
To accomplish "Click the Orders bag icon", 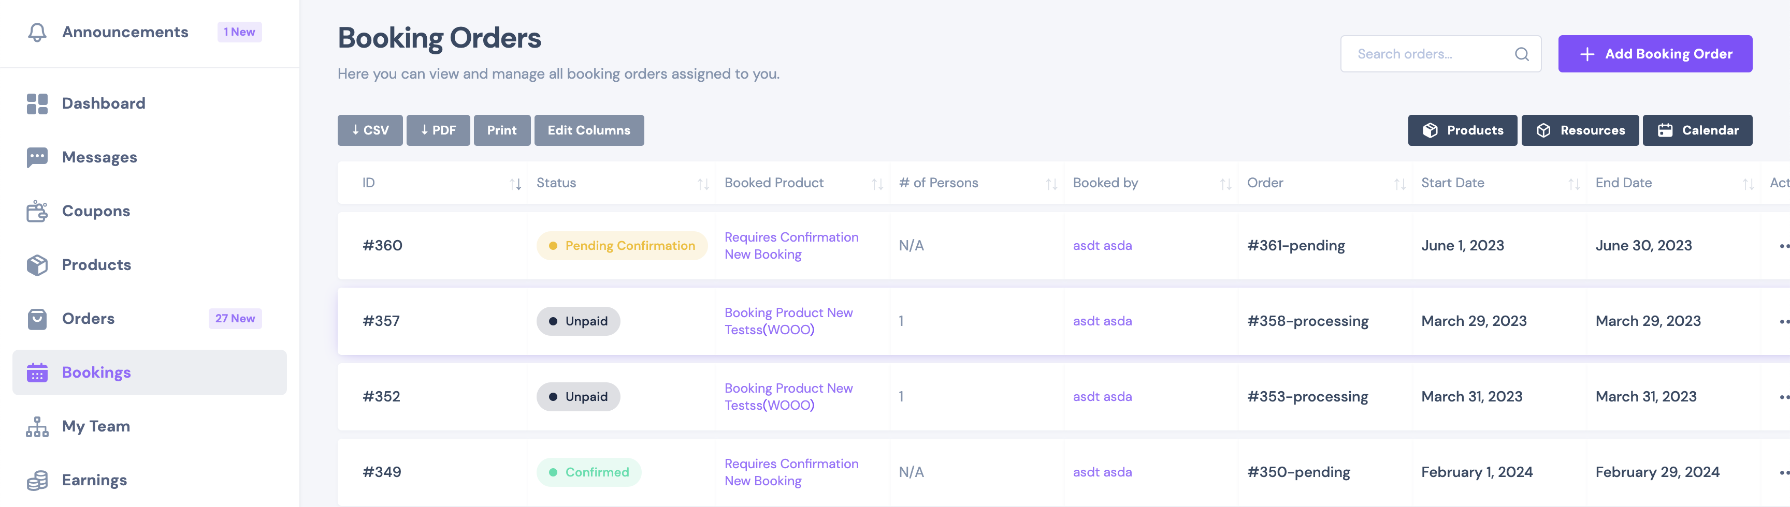I will pyautogui.click(x=37, y=319).
